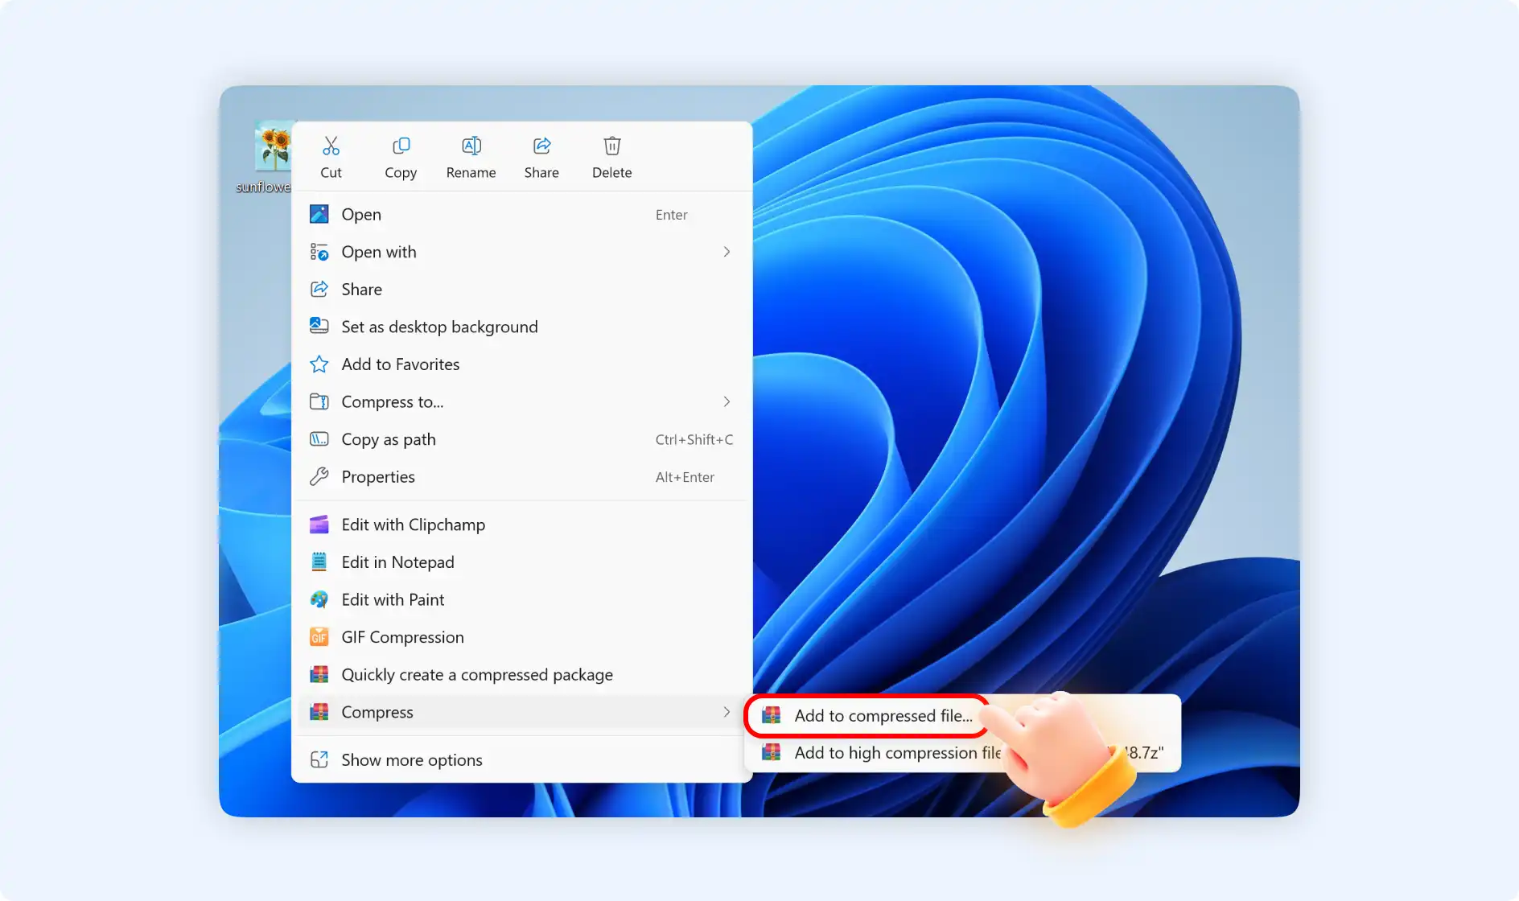Expand the Compress submenu chevron
Image resolution: width=1519 pixels, height=901 pixels.
click(727, 712)
